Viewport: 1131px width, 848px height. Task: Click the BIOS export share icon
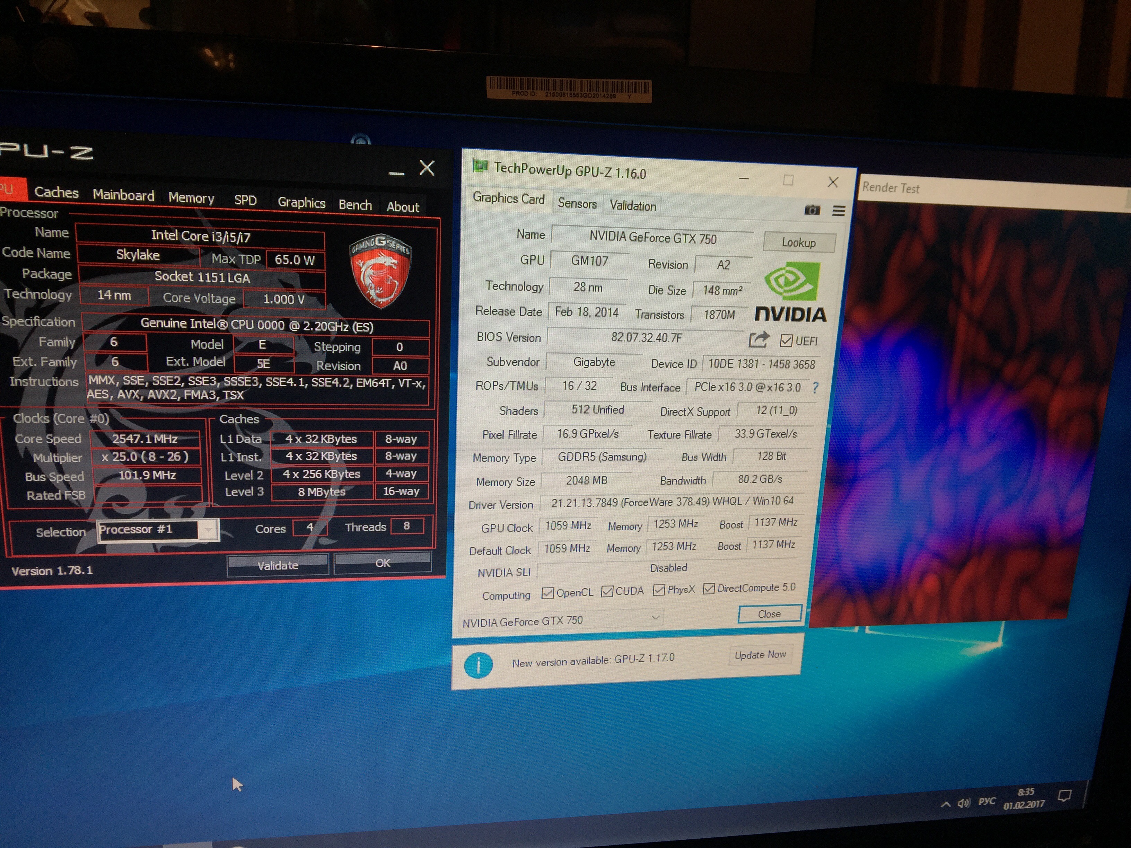tap(759, 339)
